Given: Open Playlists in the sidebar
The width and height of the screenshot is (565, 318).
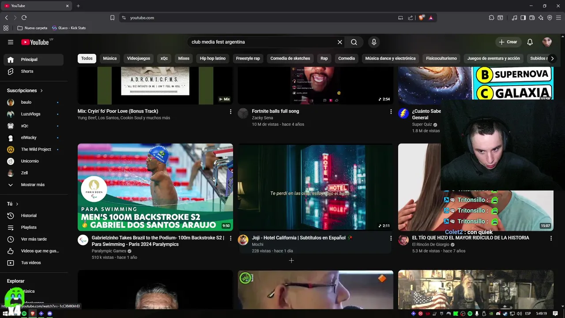Looking at the screenshot, I should click(34, 227).
